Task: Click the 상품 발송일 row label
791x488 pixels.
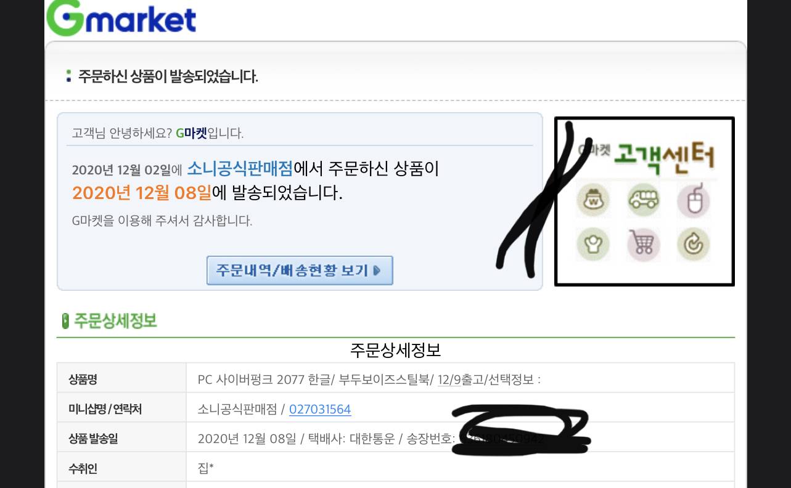Action: (93, 439)
